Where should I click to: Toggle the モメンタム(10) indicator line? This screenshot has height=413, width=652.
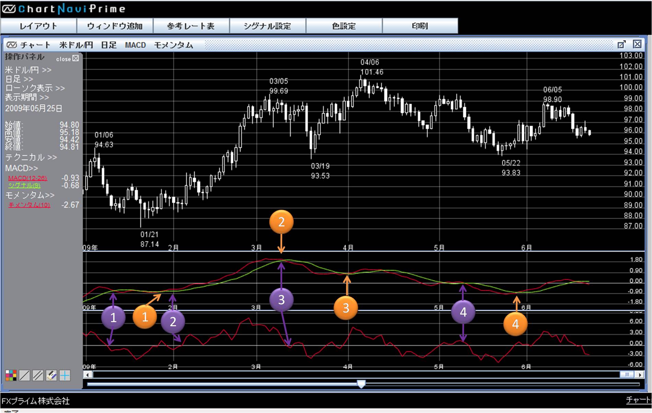pyautogui.click(x=29, y=205)
